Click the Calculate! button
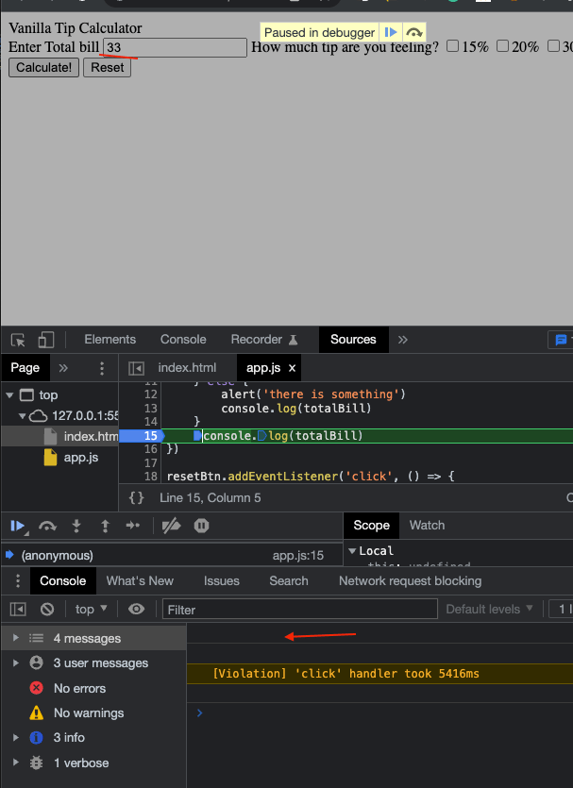This screenshot has width=573, height=788. [43, 67]
